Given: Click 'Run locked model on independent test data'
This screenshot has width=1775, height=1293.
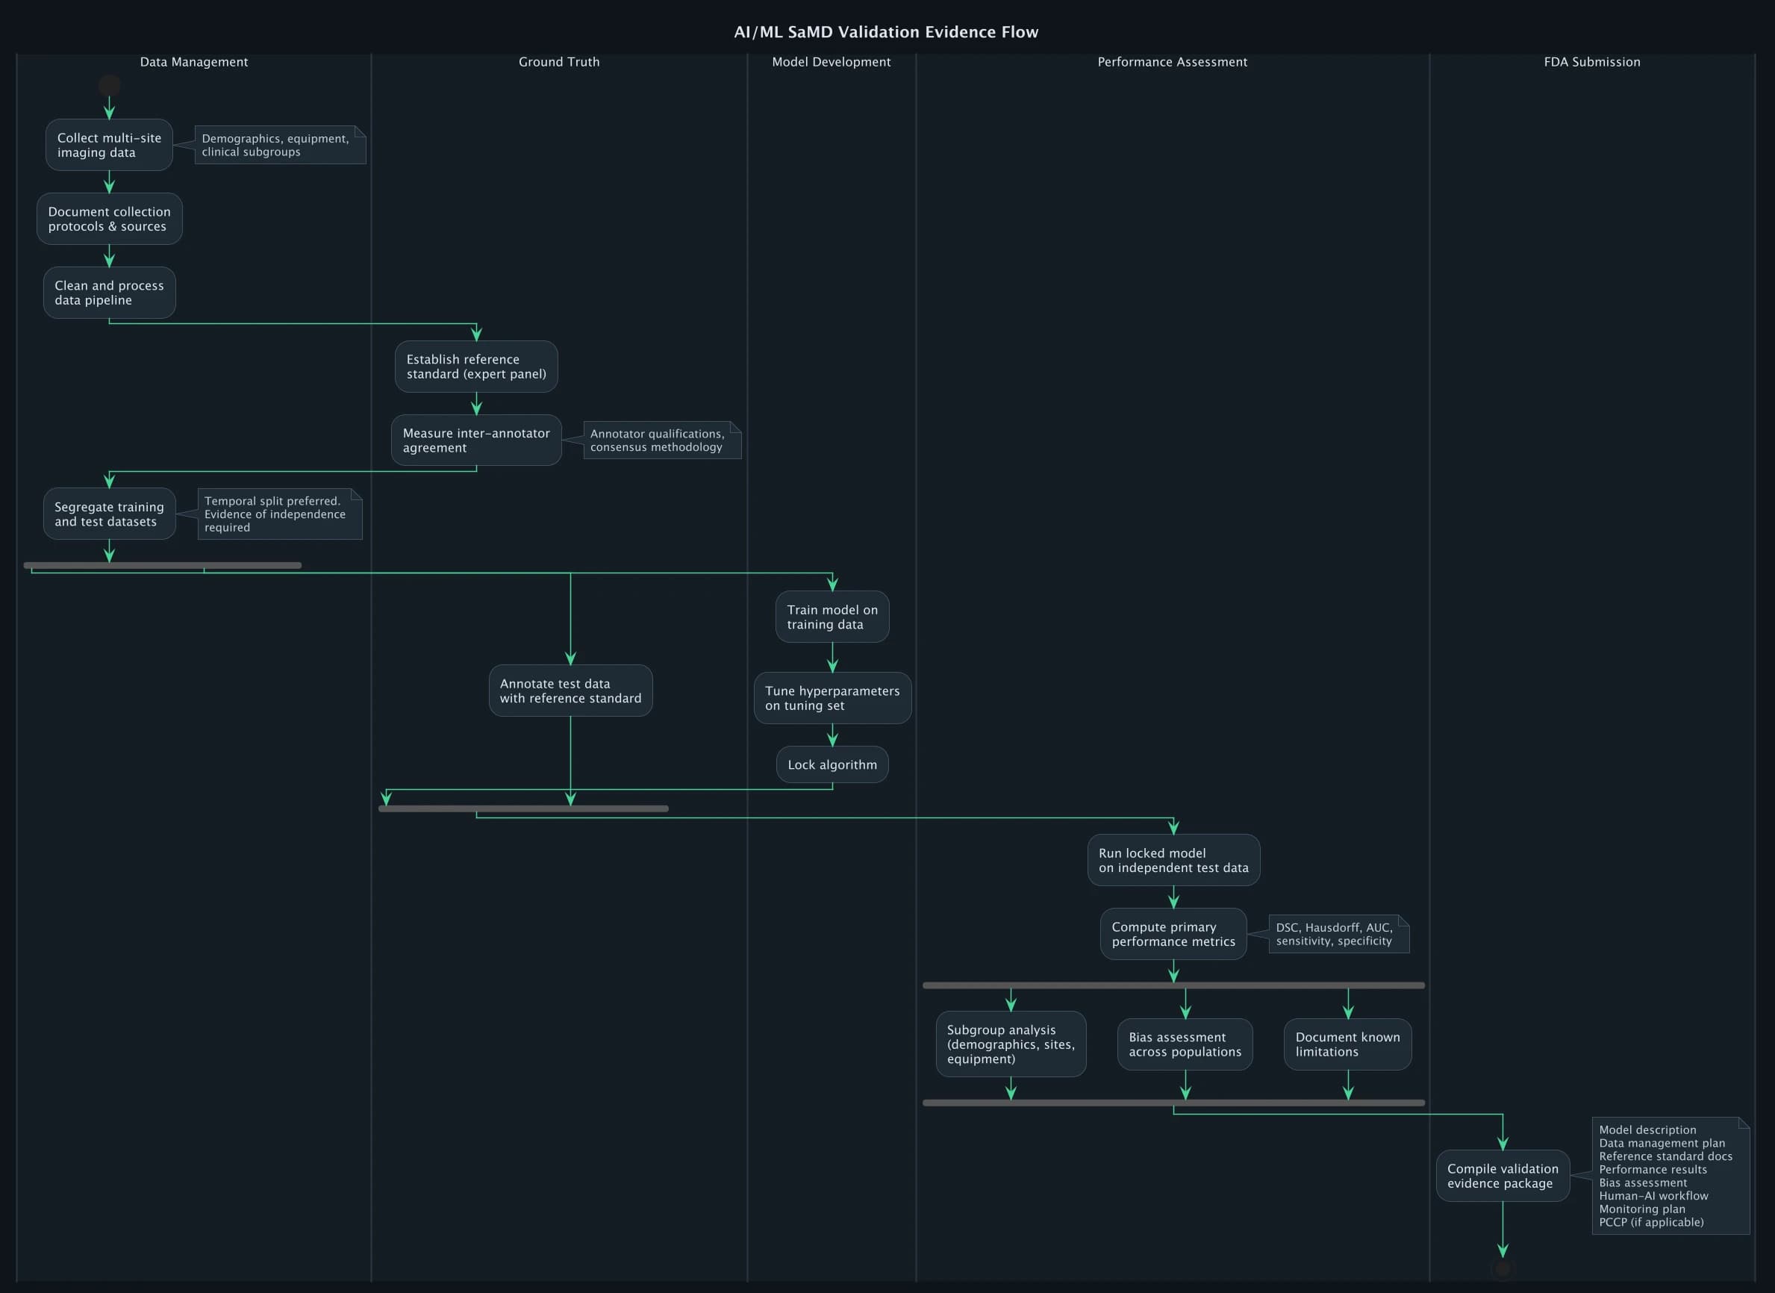Looking at the screenshot, I should tap(1173, 859).
